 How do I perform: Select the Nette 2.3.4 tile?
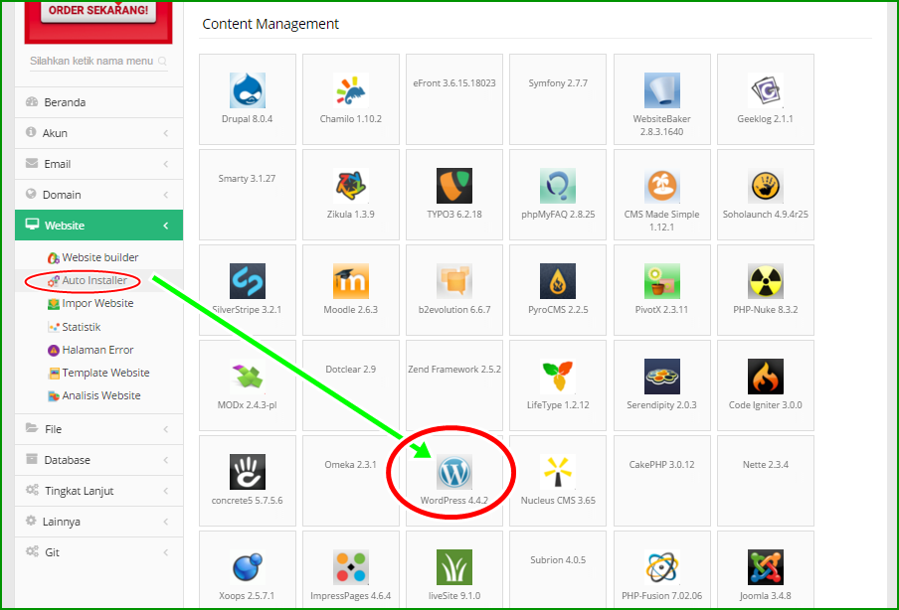(x=766, y=481)
